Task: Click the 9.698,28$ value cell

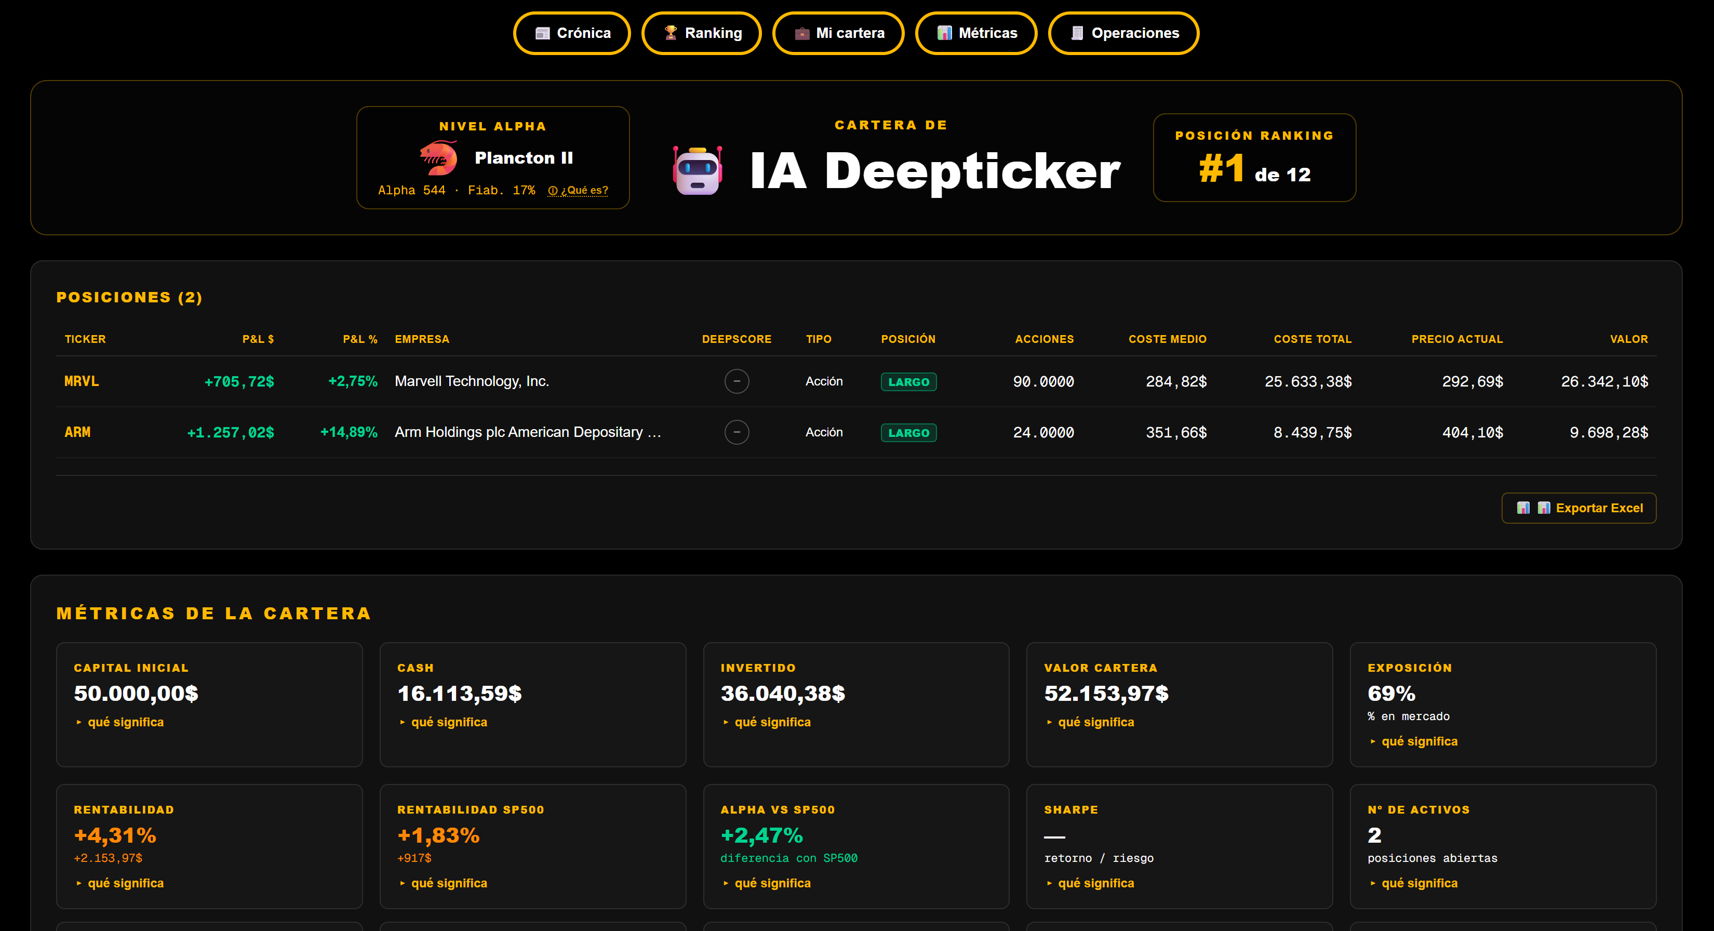Action: [x=1609, y=433]
